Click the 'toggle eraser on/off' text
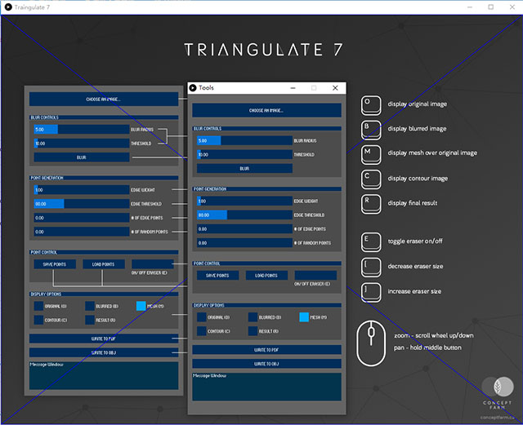The height and width of the screenshot is (425, 523). pos(415,241)
